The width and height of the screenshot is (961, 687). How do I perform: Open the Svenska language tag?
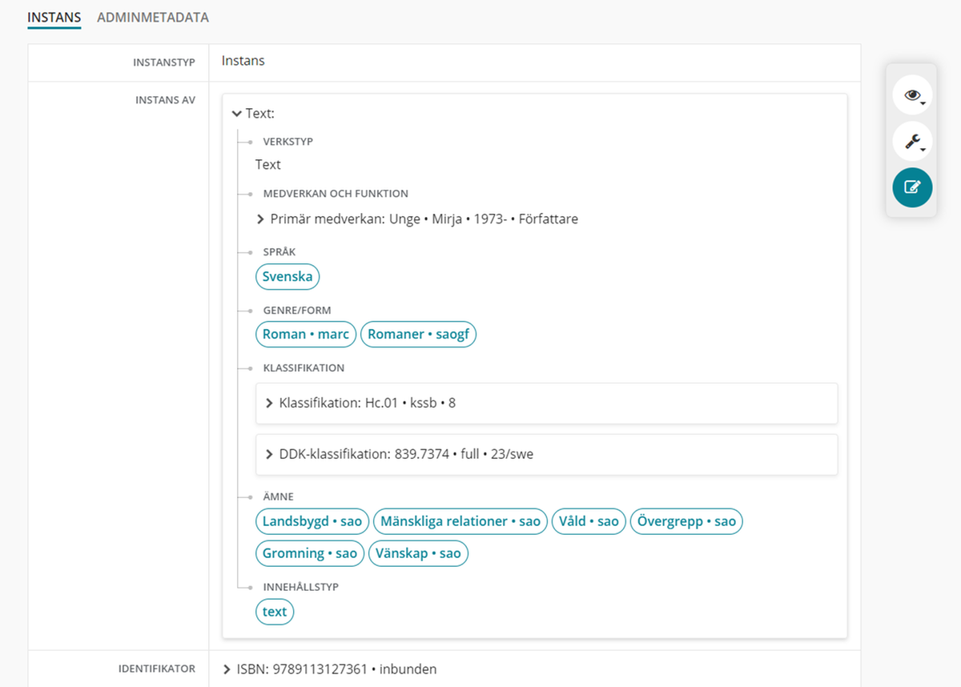(287, 277)
